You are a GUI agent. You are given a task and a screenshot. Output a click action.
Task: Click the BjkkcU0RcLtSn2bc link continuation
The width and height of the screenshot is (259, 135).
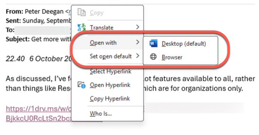click(x=39, y=118)
